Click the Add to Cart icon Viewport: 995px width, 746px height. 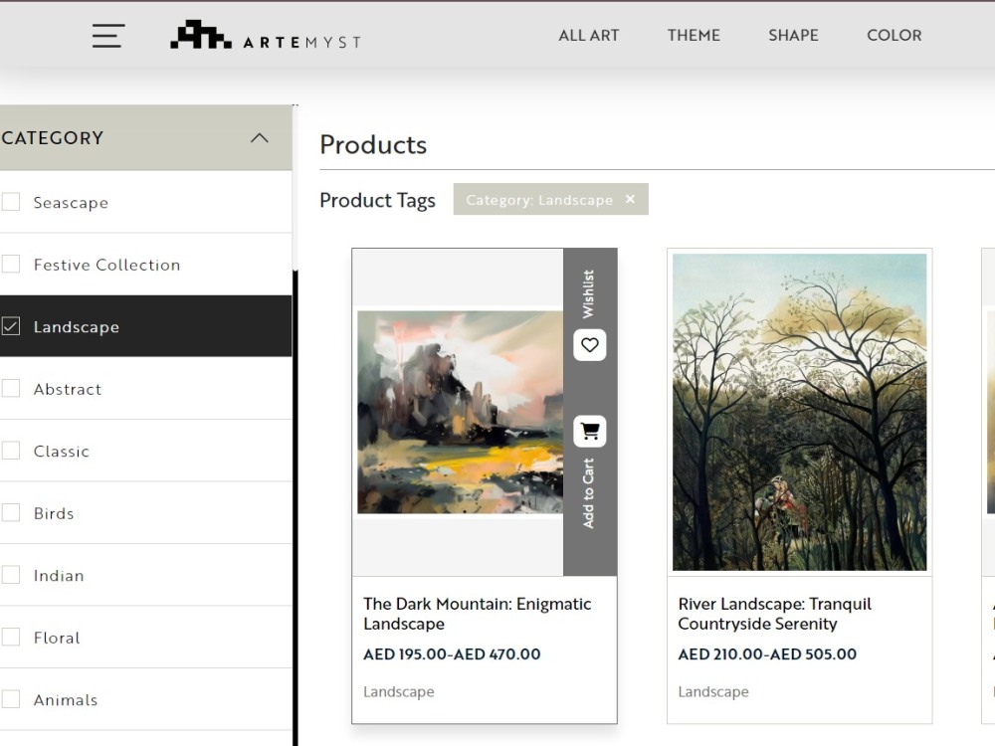(589, 432)
